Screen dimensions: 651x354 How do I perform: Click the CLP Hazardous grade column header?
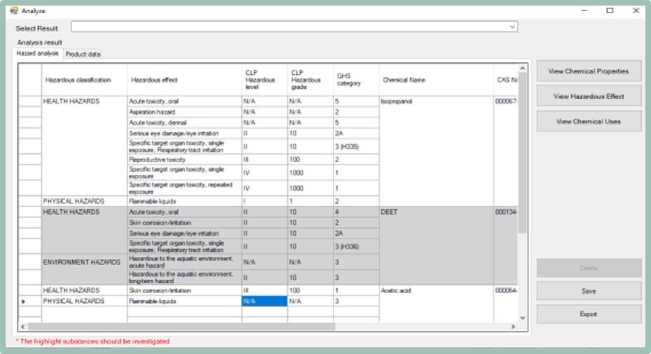click(310, 80)
